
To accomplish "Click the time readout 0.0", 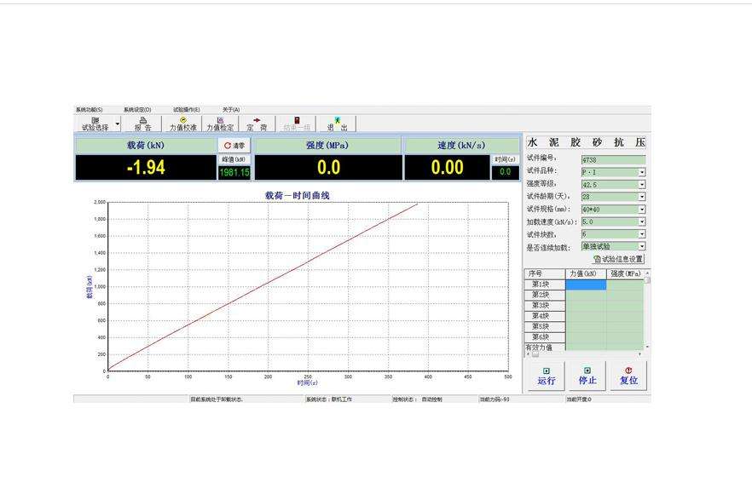I will click(x=505, y=172).
